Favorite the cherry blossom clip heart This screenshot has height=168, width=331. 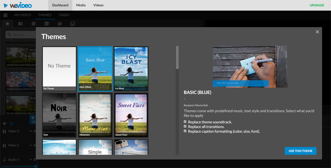(9, 74)
